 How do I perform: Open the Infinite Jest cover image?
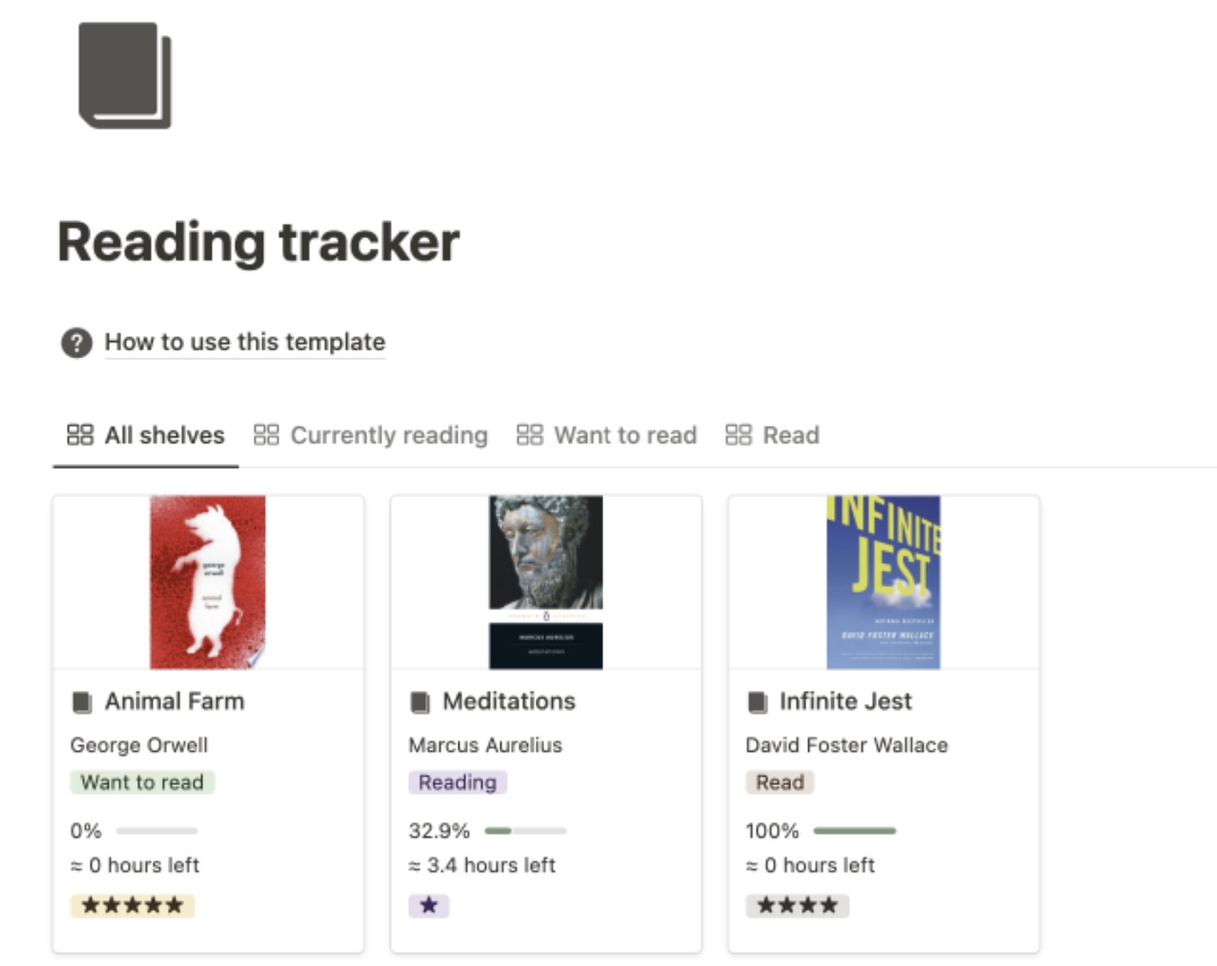coord(884,581)
